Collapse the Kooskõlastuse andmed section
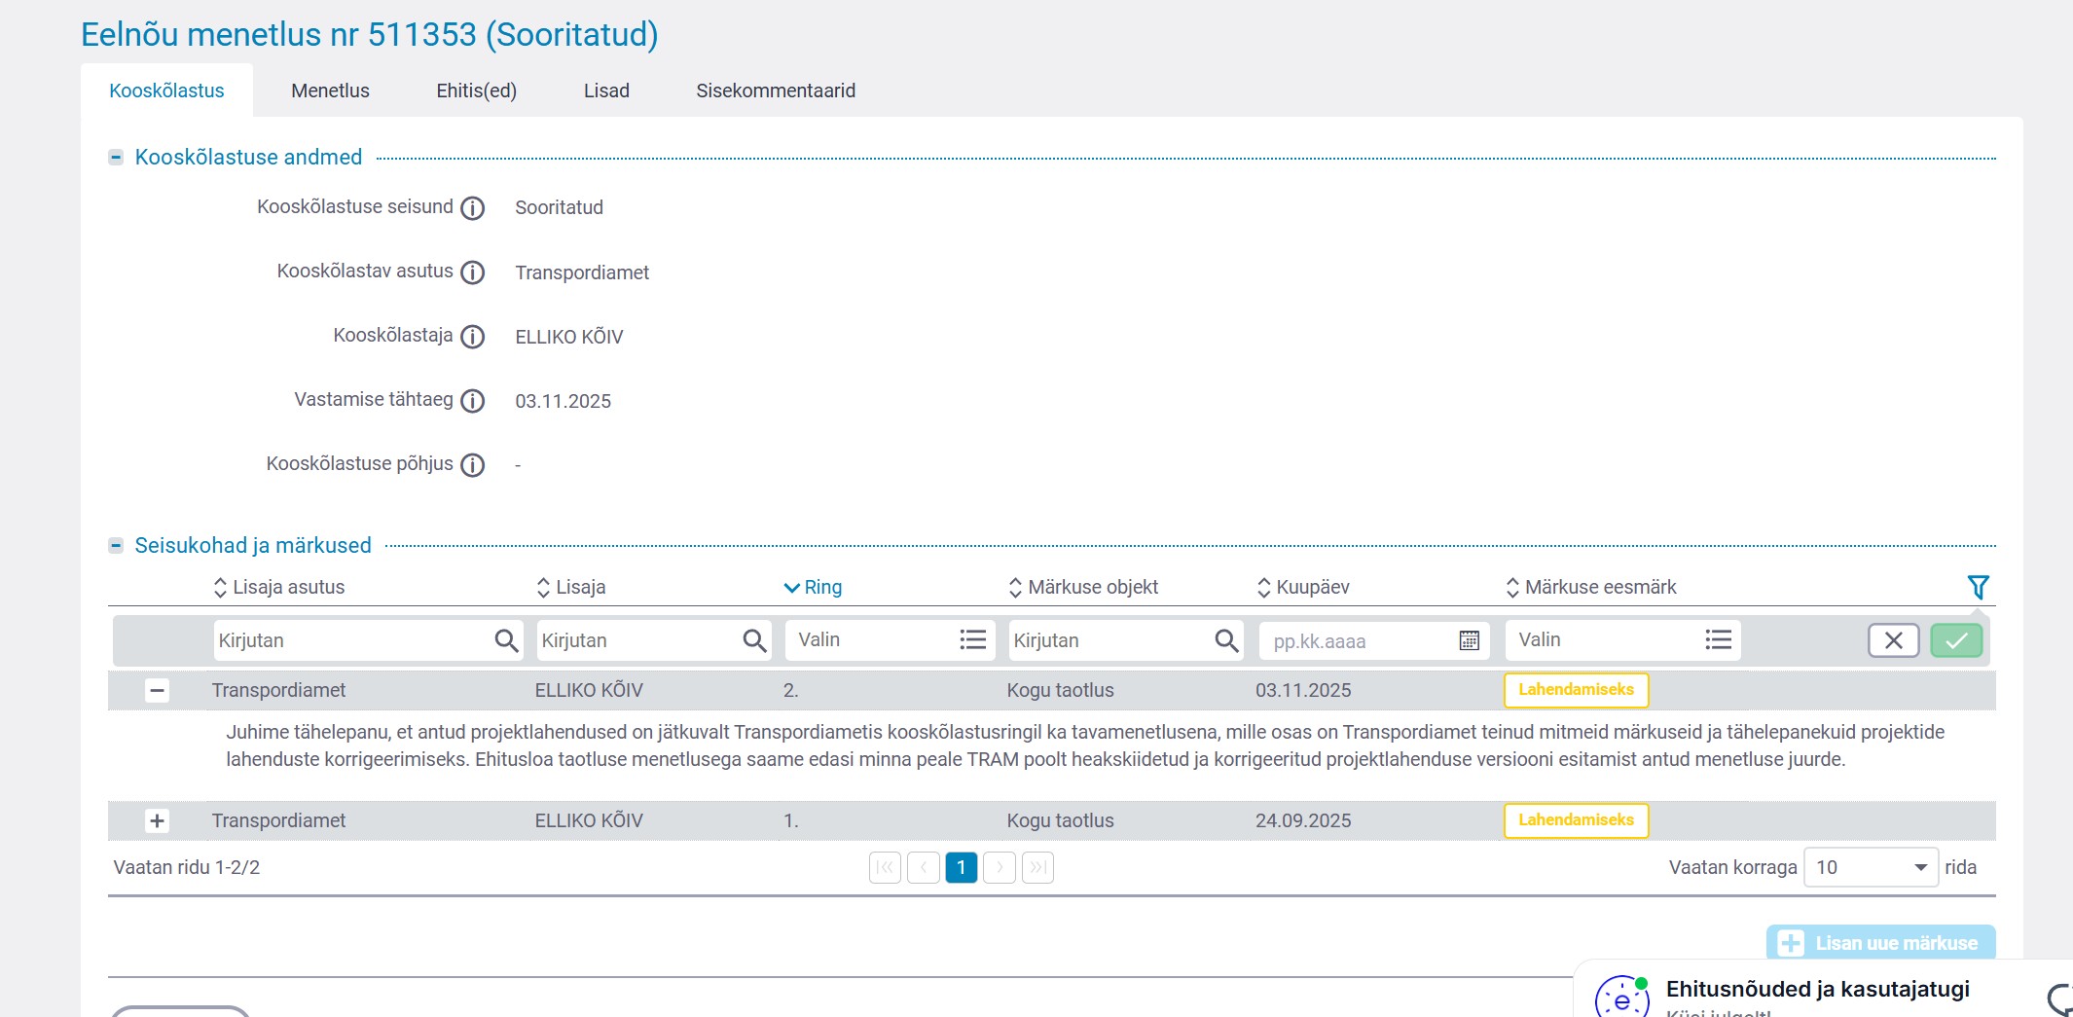This screenshot has height=1017, width=2073. point(116,158)
